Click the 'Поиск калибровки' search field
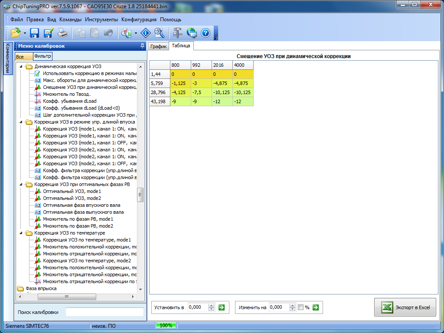The image size is (444, 333). (104, 312)
